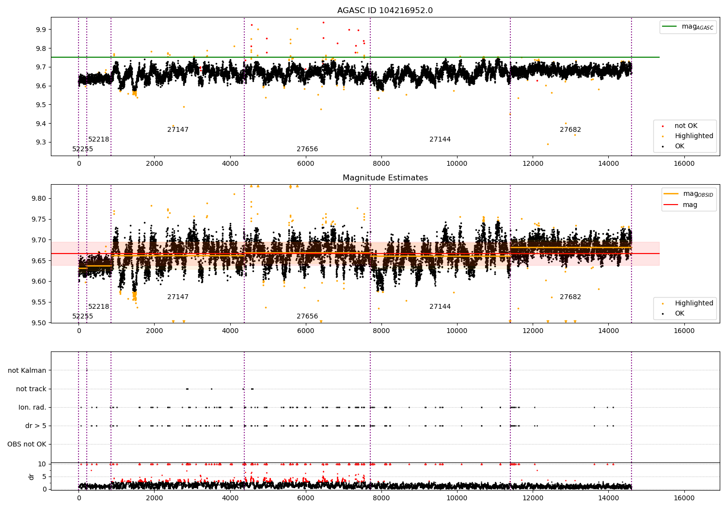Click obsid label 52255 in Magnitude Estimates plot
This screenshot has height=509, width=727.
83,317
